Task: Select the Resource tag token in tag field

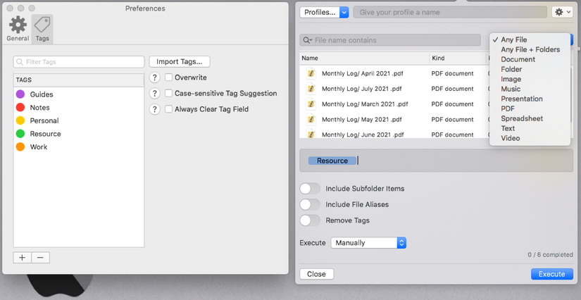Action: click(x=332, y=161)
